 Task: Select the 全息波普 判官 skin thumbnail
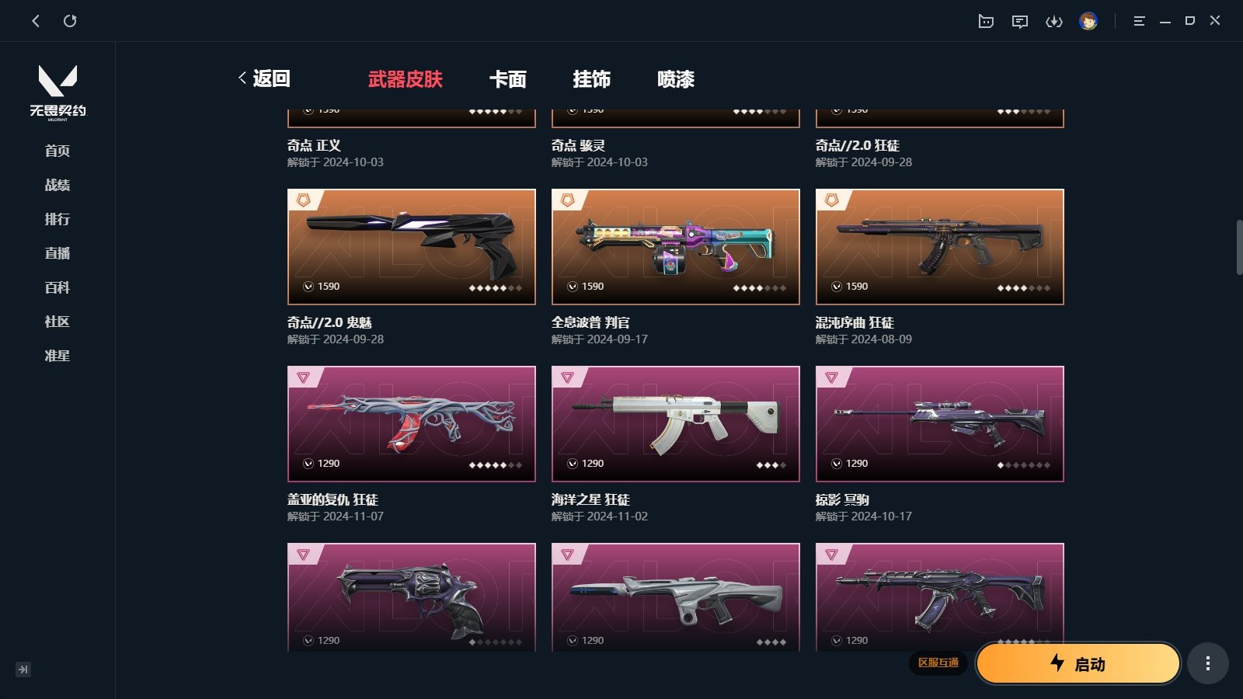(676, 247)
